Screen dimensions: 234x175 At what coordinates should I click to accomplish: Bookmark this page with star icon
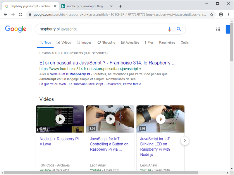click(x=211, y=14)
